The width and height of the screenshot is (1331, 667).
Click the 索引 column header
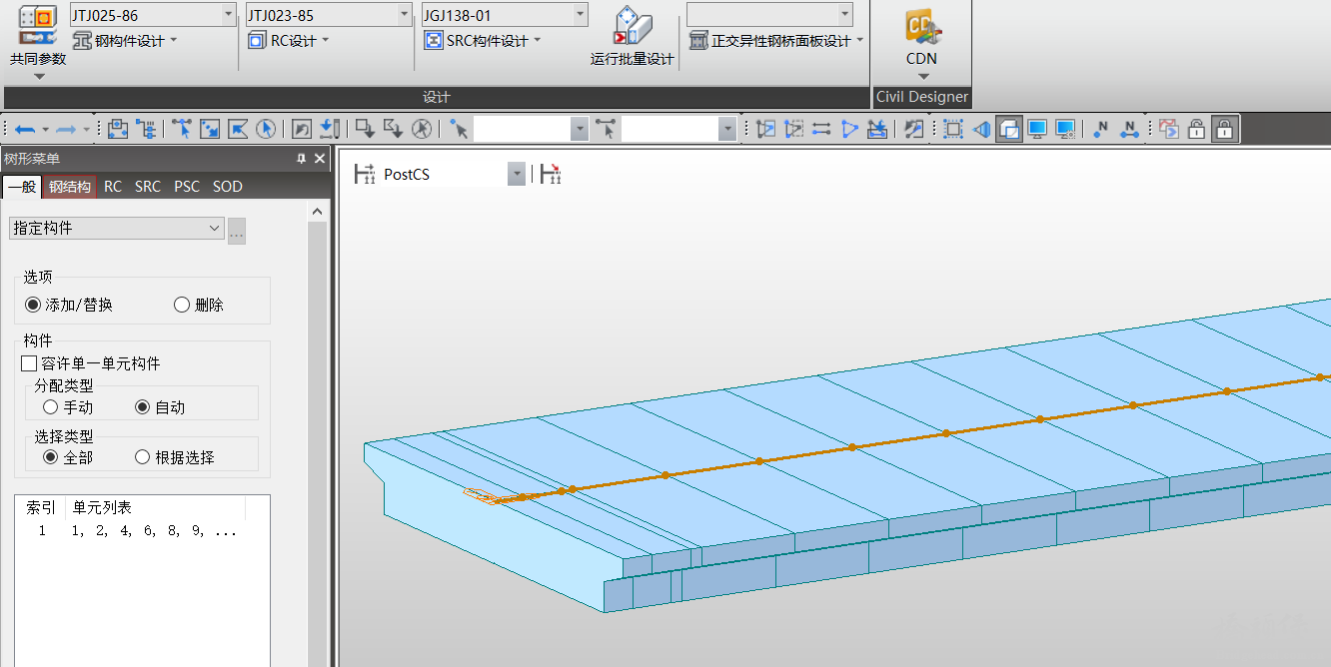(x=41, y=508)
